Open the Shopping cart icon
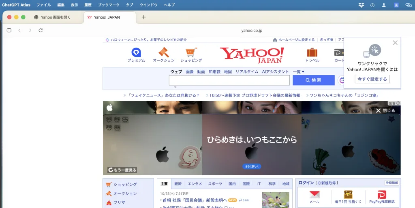 191,53
